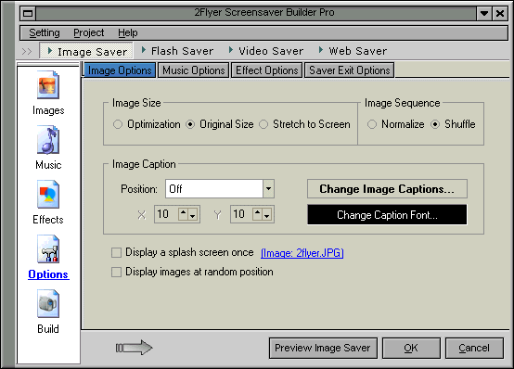
Task: Click Change Image Captions button
Action: (x=387, y=189)
